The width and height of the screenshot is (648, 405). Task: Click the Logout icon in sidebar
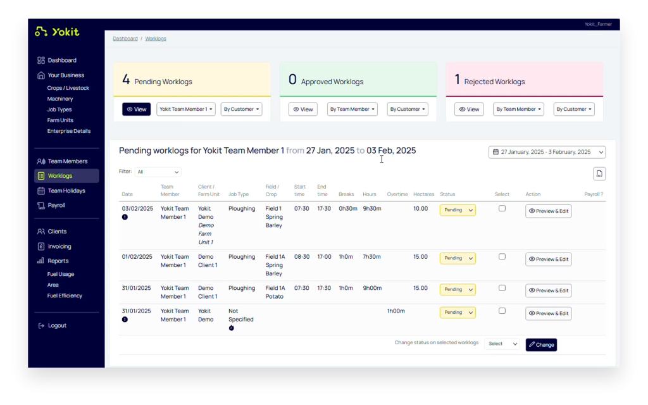coord(41,326)
